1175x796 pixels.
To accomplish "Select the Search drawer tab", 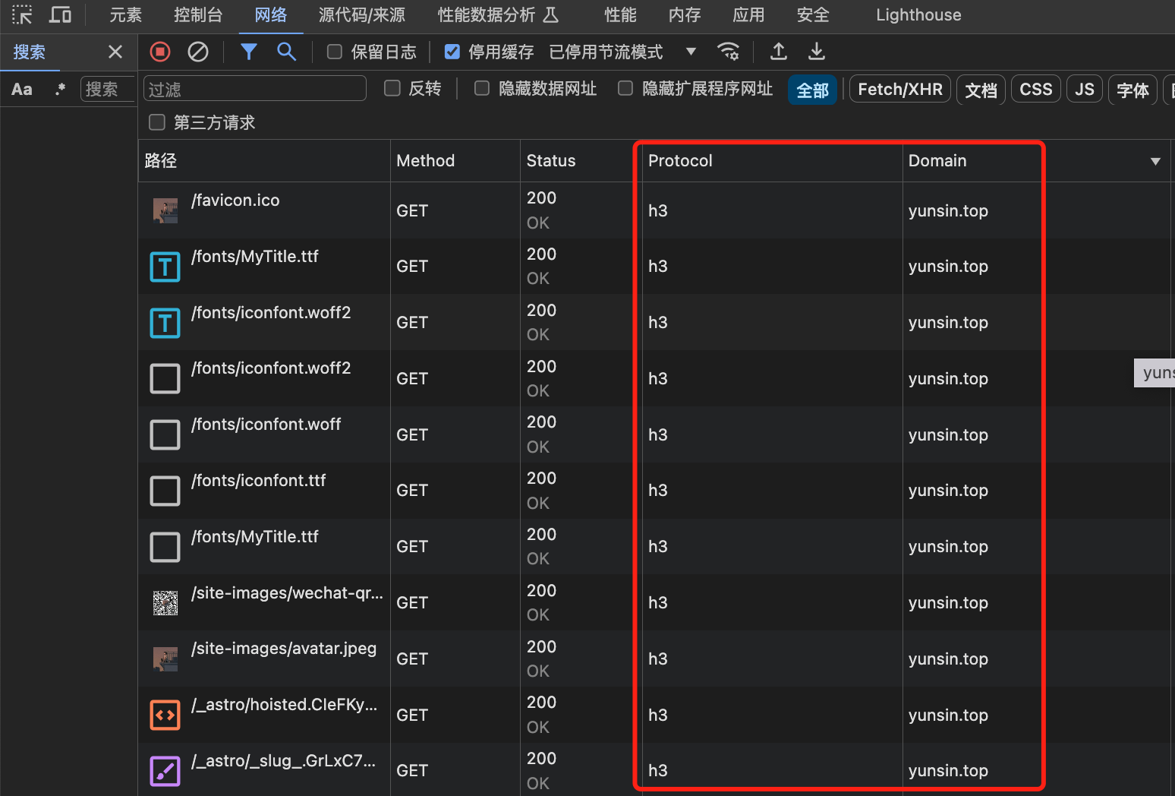I will point(30,52).
